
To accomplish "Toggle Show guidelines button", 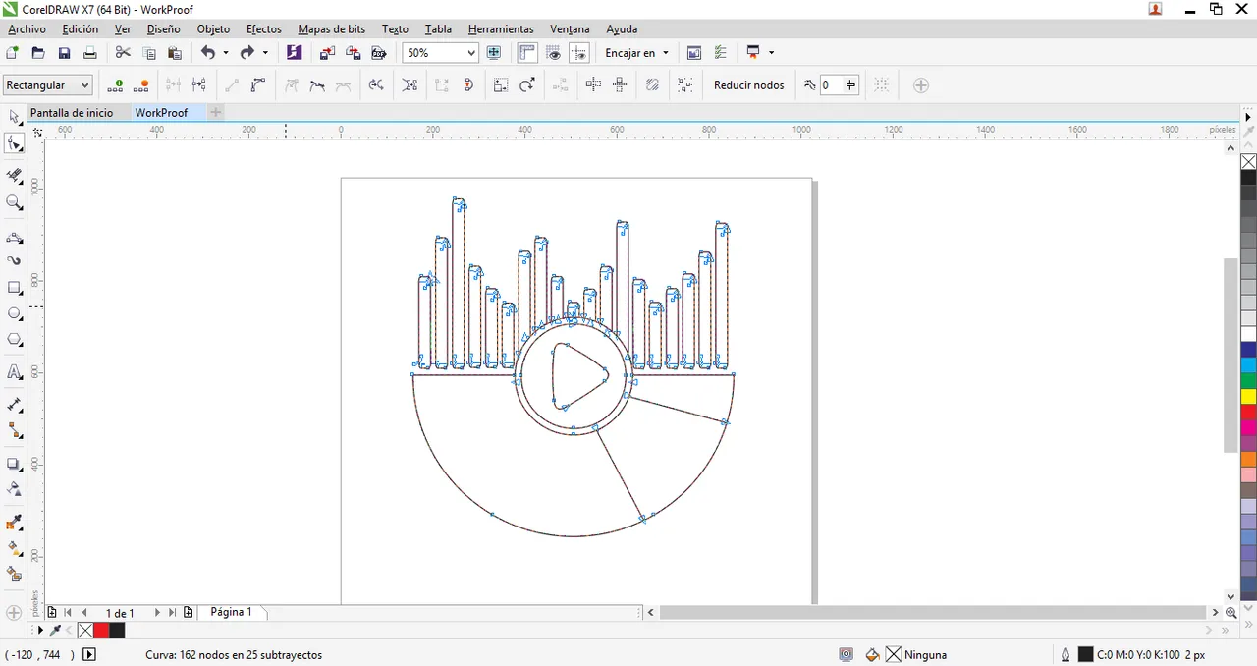I will 578,53.
